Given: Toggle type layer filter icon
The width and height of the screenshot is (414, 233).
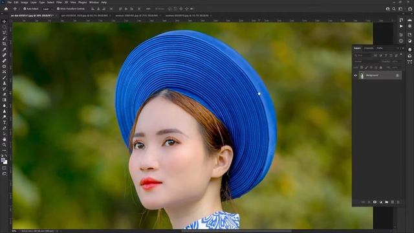Looking at the screenshot, I should click(x=386, y=56).
